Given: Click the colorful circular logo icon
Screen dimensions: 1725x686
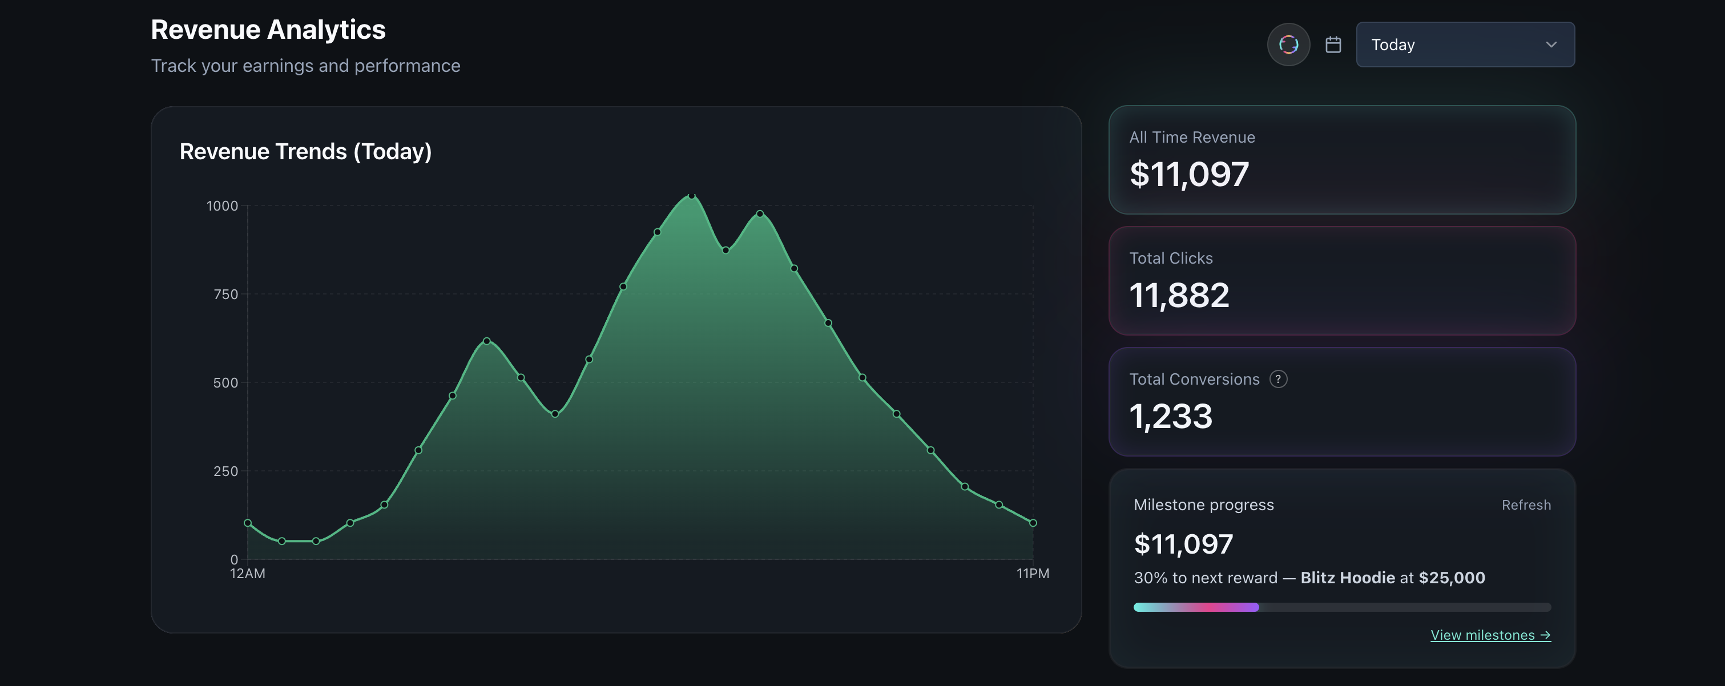Looking at the screenshot, I should (x=1288, y=44).
